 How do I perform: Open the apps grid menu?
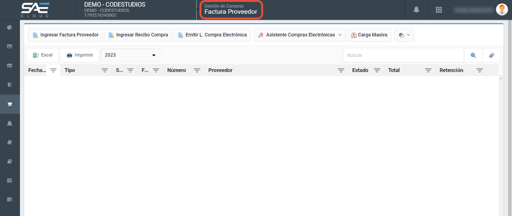(439, 10)
